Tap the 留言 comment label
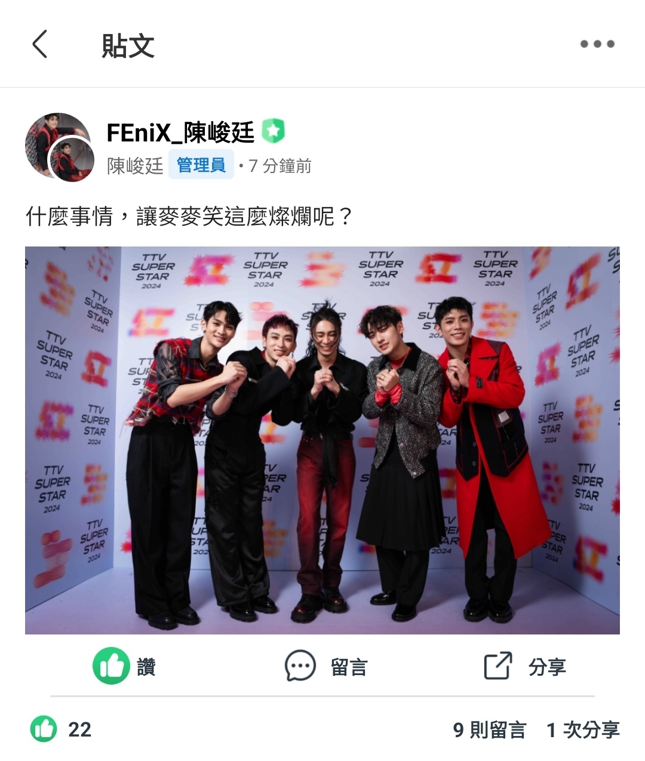This screenshot has width=645, height=761. tap(349, 667)
